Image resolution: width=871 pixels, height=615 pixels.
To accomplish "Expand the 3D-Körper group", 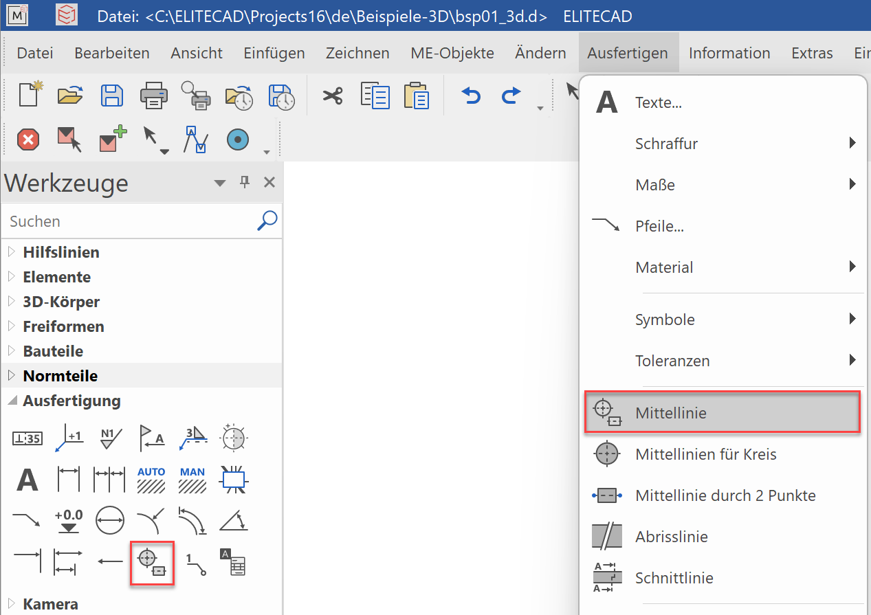I will pyautogui.click(x=11, y=302).
